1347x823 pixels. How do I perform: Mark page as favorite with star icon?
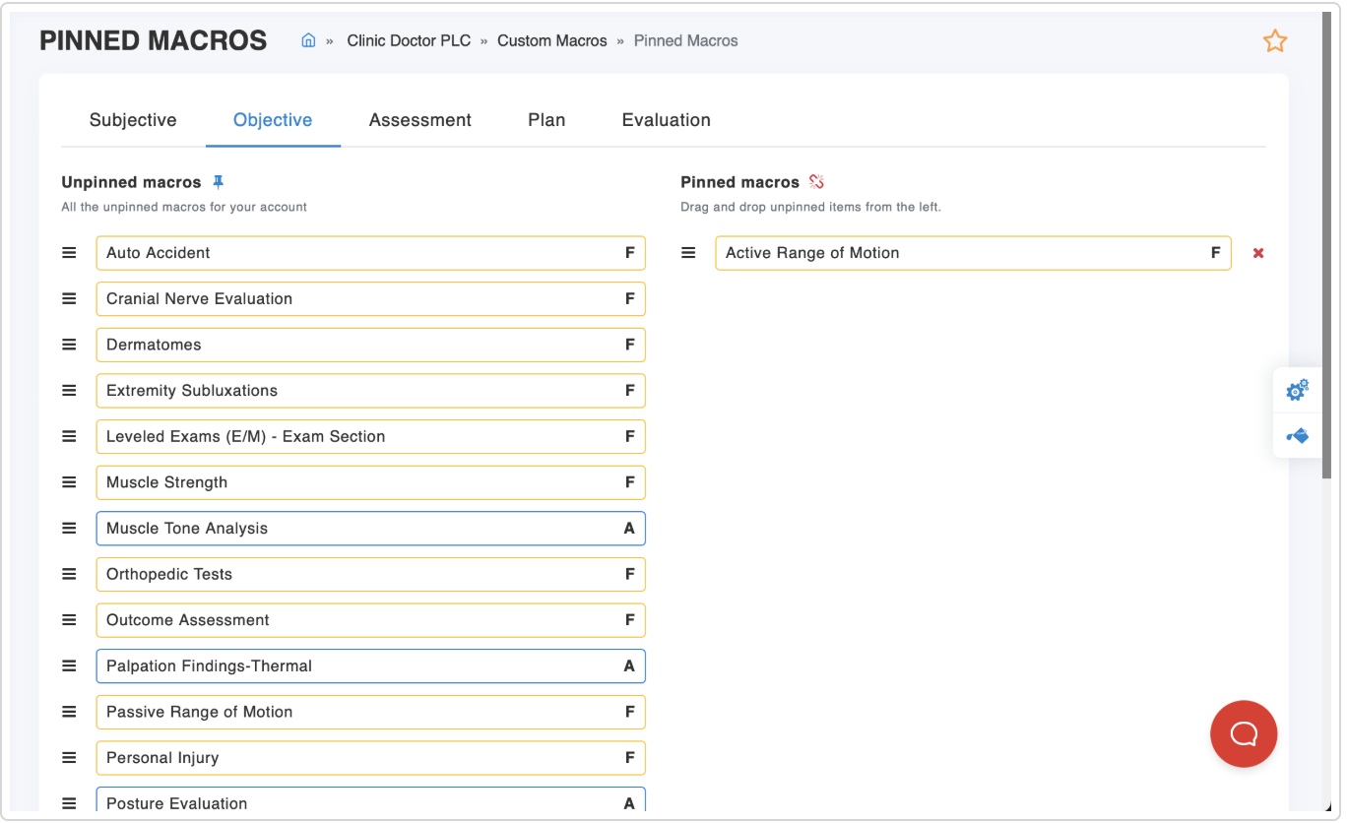click(1275, 40)
